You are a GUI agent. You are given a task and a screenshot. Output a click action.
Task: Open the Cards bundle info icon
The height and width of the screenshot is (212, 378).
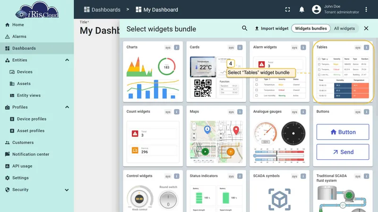[240, 48]
